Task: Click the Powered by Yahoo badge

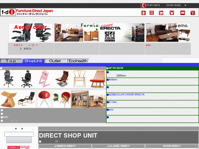Action: coord(18,147)
